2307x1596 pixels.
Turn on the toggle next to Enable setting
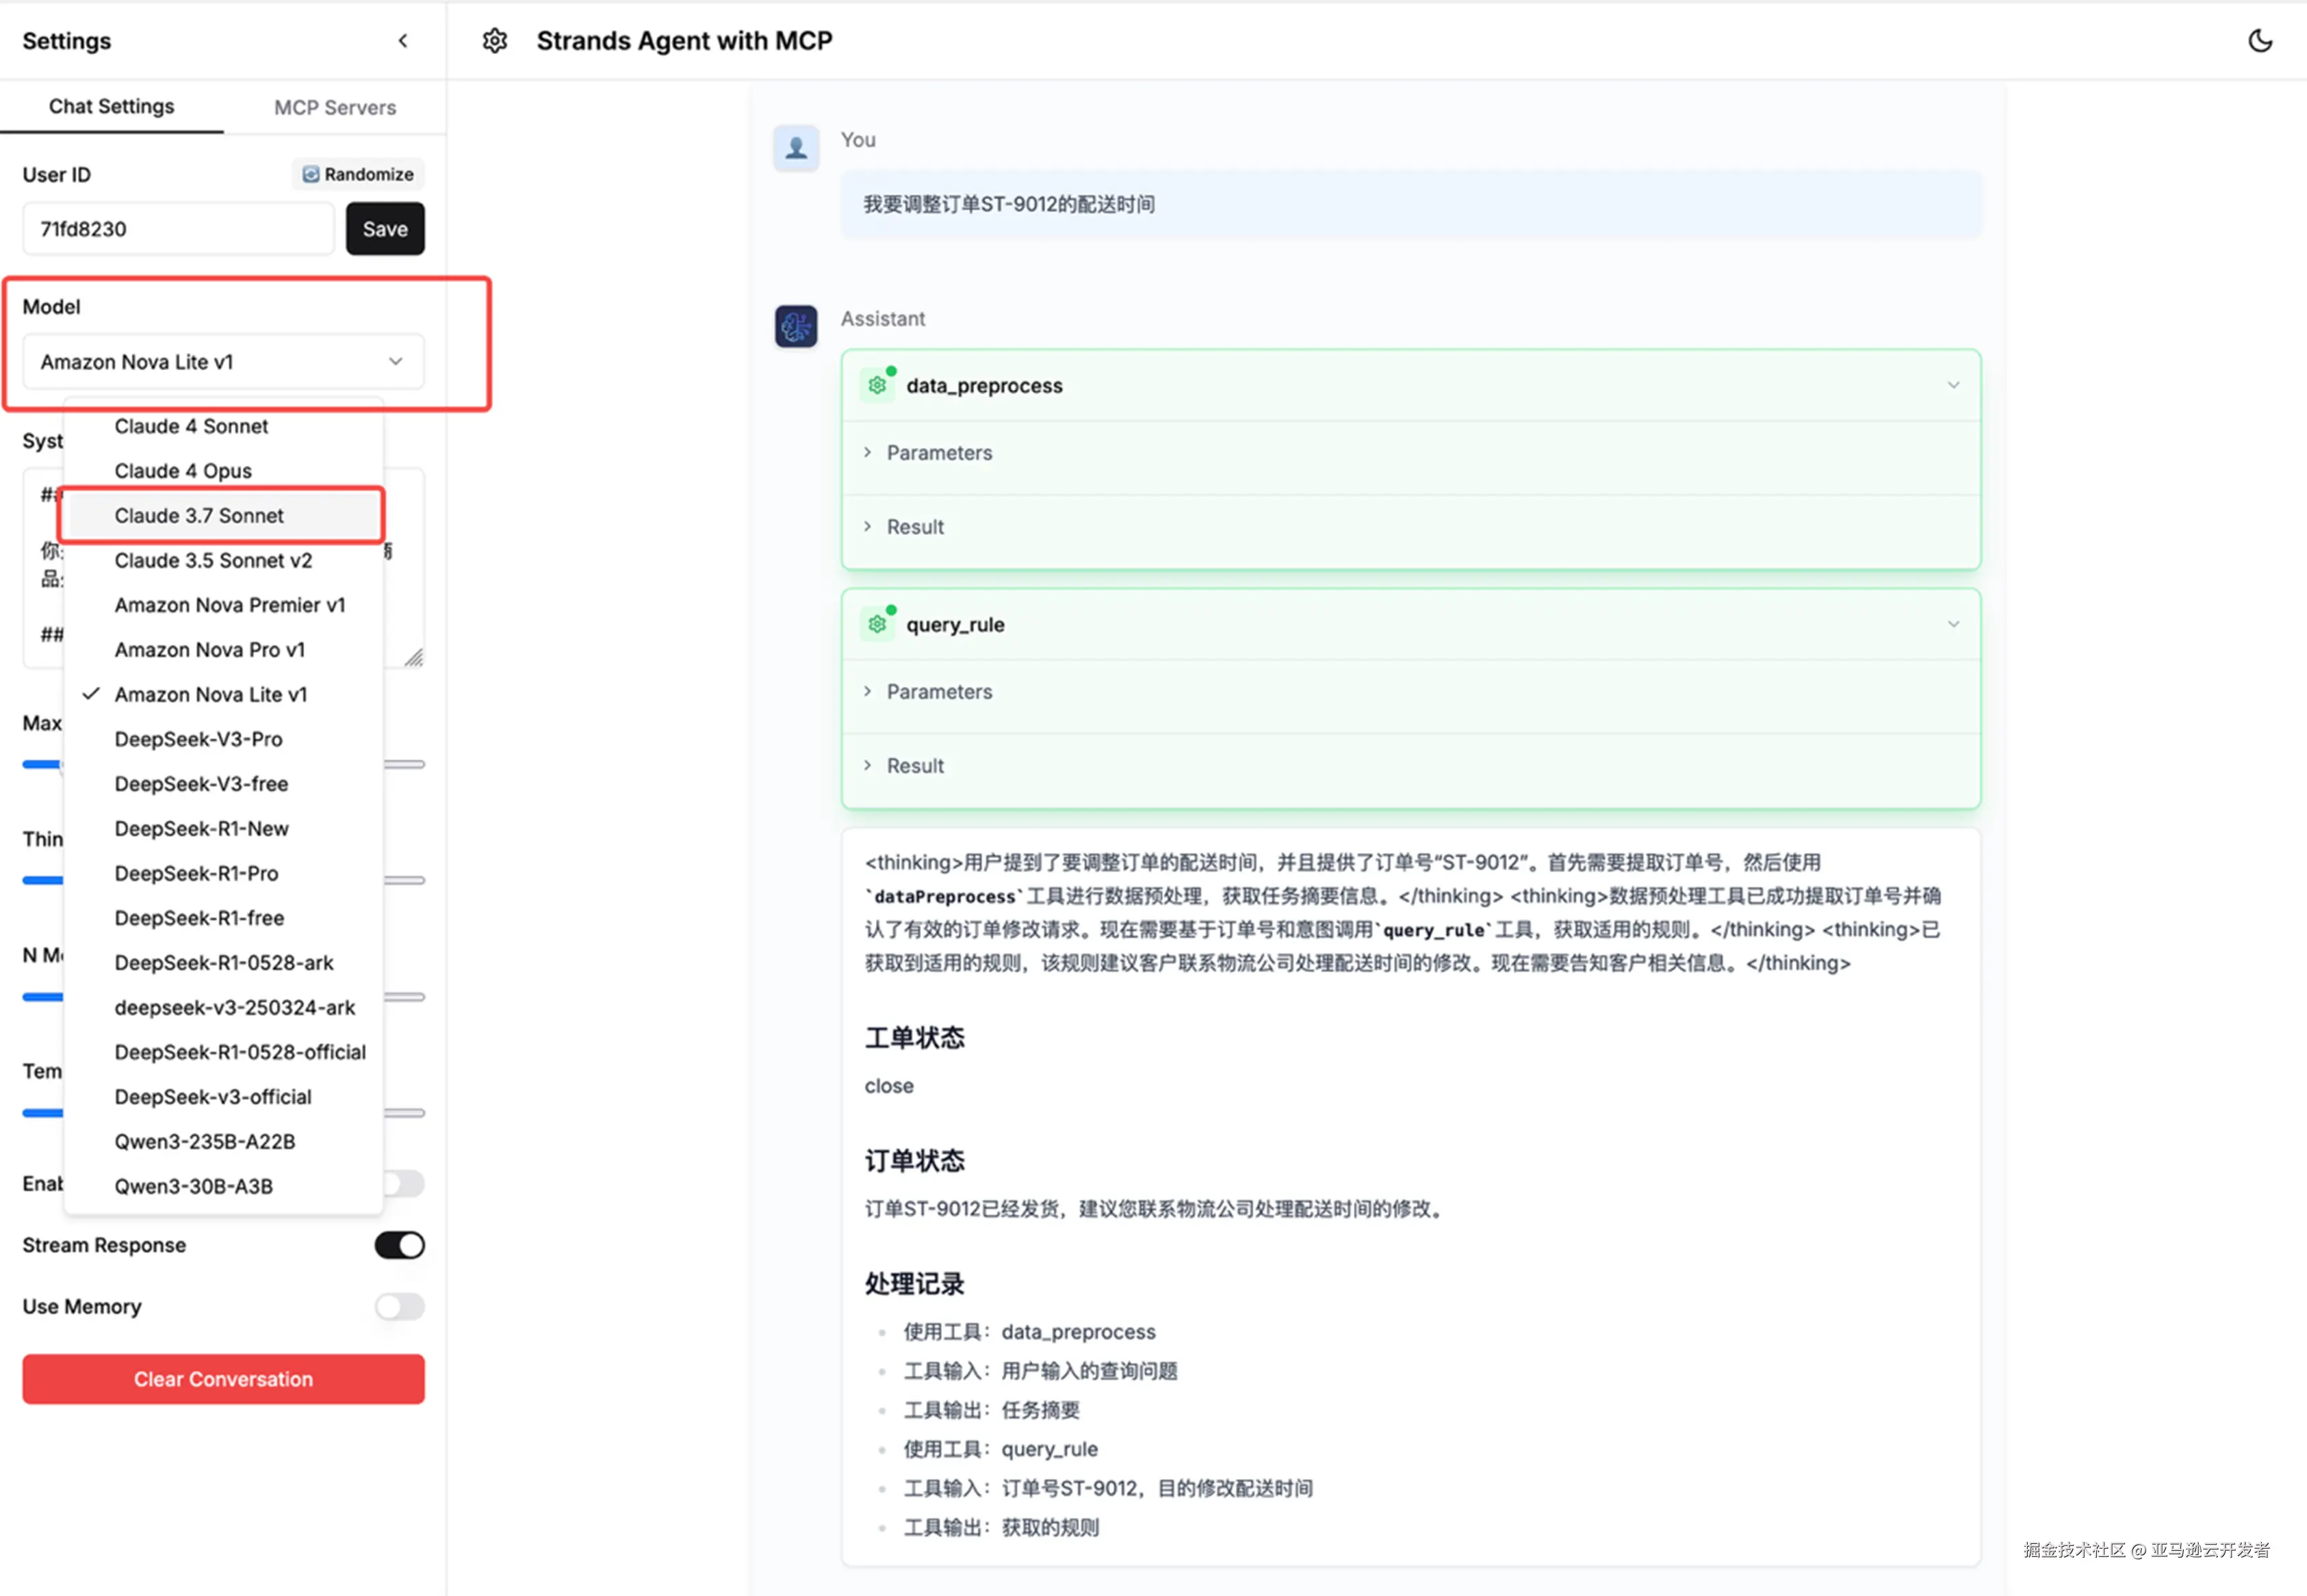(403, 1184)
